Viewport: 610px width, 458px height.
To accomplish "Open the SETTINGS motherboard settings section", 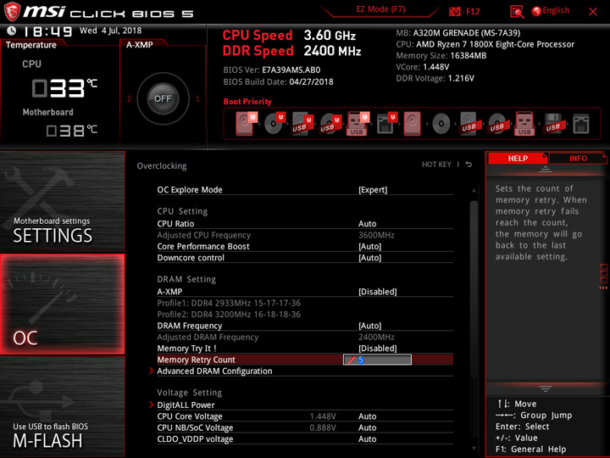I will [62, 202].
